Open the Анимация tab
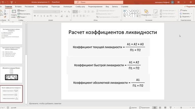The width and height of the screenshot is (195, 109). point(68,7)
